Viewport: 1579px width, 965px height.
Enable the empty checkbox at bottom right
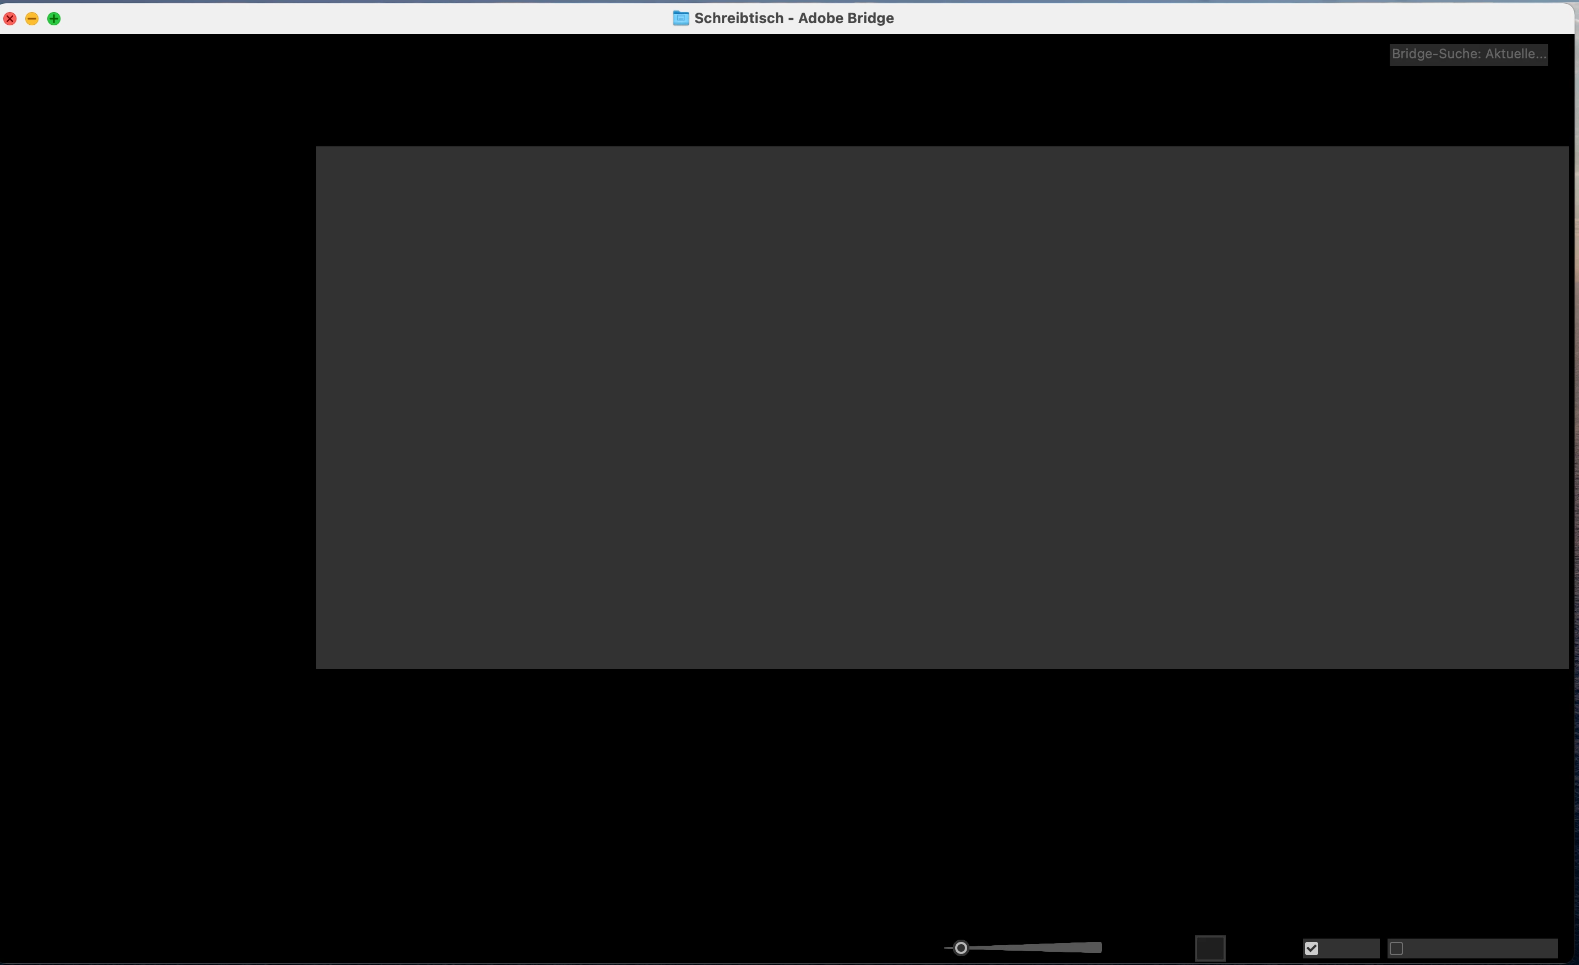[1396, 948]
